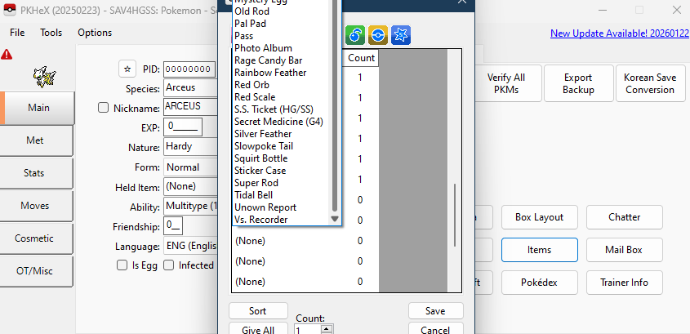The height and width of the screenshot is (334, 690).
Task: Switch to the Stats tab
Action: click(36, 173)
